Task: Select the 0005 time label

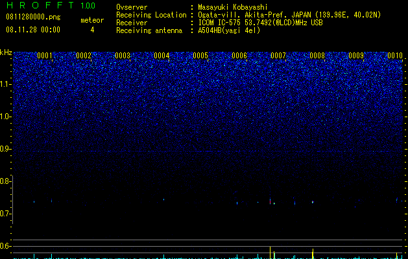Action: tap(200, 56)
